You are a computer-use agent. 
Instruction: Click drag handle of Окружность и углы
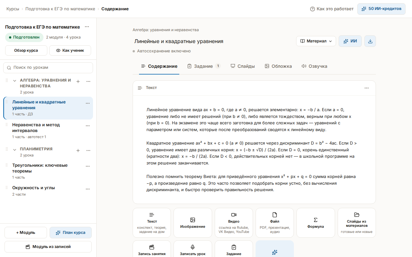(x=7, y=188)
